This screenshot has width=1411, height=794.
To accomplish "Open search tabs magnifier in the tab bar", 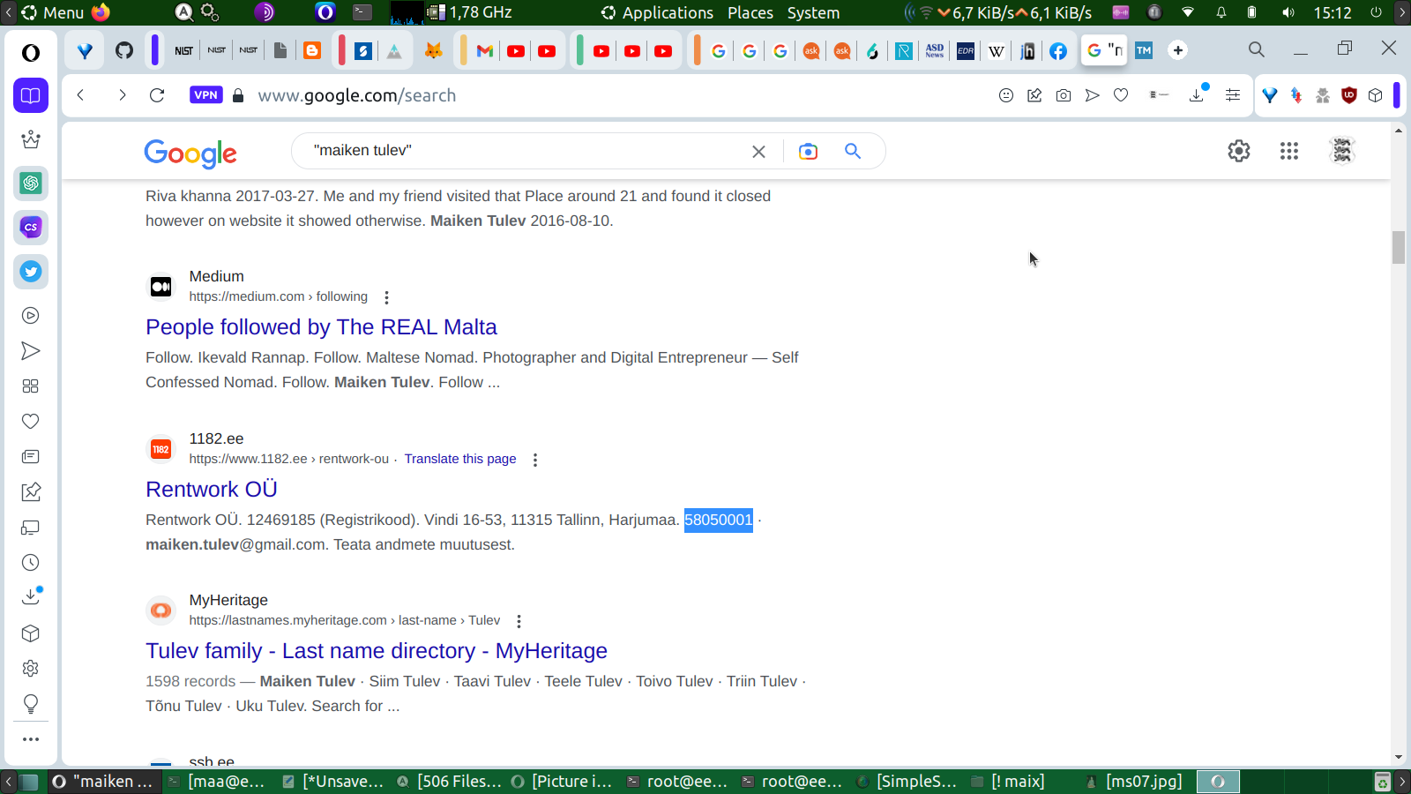I will pyautogui.click(x=1257, y=49).
